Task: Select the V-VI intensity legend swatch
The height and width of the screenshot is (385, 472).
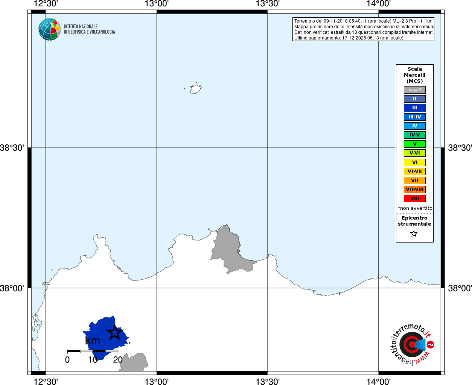Action: [x=415, y=153]
